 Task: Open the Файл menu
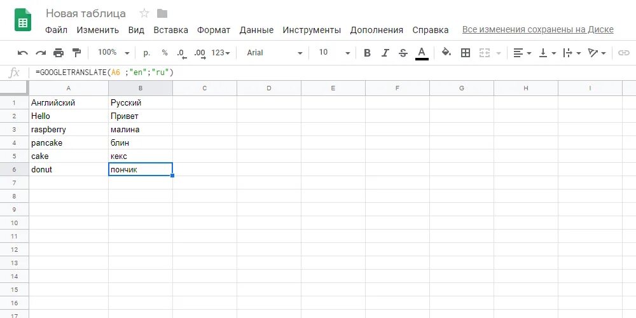(57, 30)
